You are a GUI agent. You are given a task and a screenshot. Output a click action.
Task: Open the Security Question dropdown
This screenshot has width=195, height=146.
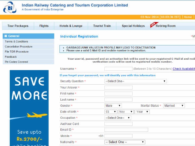coord(135,81)
